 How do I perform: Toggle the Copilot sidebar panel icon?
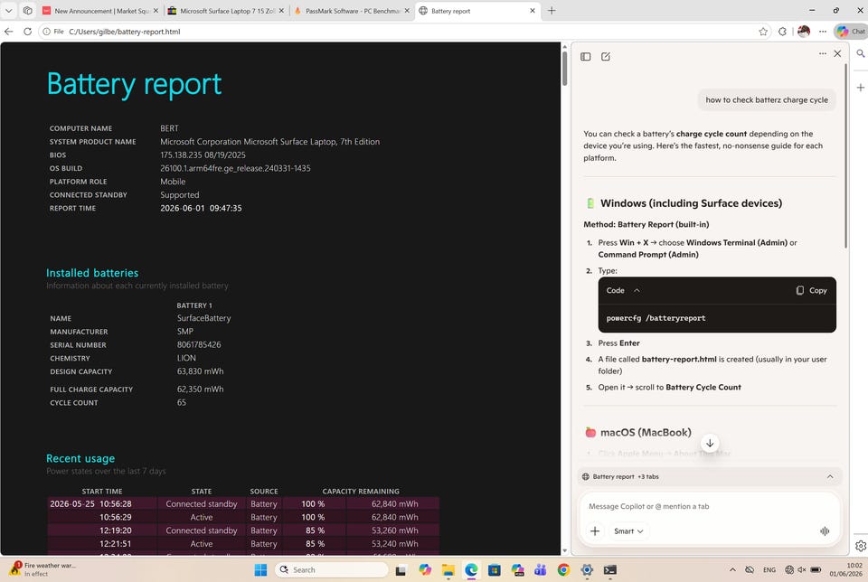pyautogui.click(x=586, y=56)
